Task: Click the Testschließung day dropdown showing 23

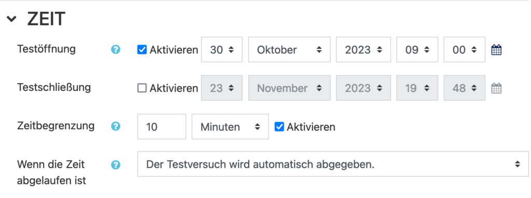Action: (222, 88)
